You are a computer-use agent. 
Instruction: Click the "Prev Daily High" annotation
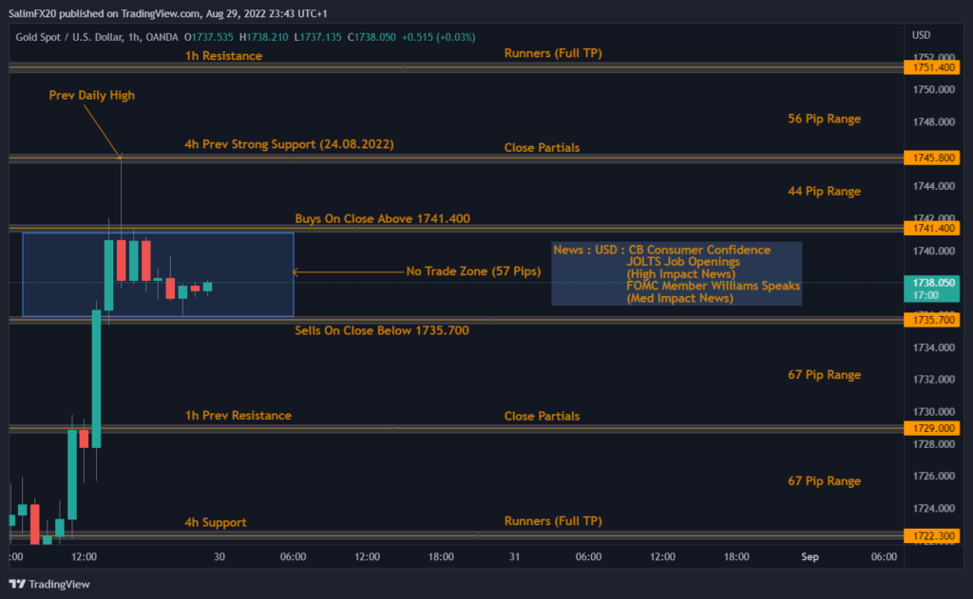point(91,95)
